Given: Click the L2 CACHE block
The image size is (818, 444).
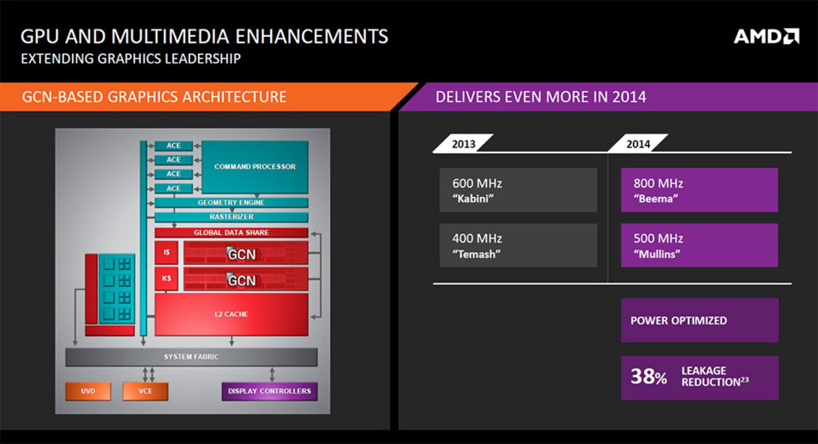Looking at the screenshot, I should click(x=231, y=314).
